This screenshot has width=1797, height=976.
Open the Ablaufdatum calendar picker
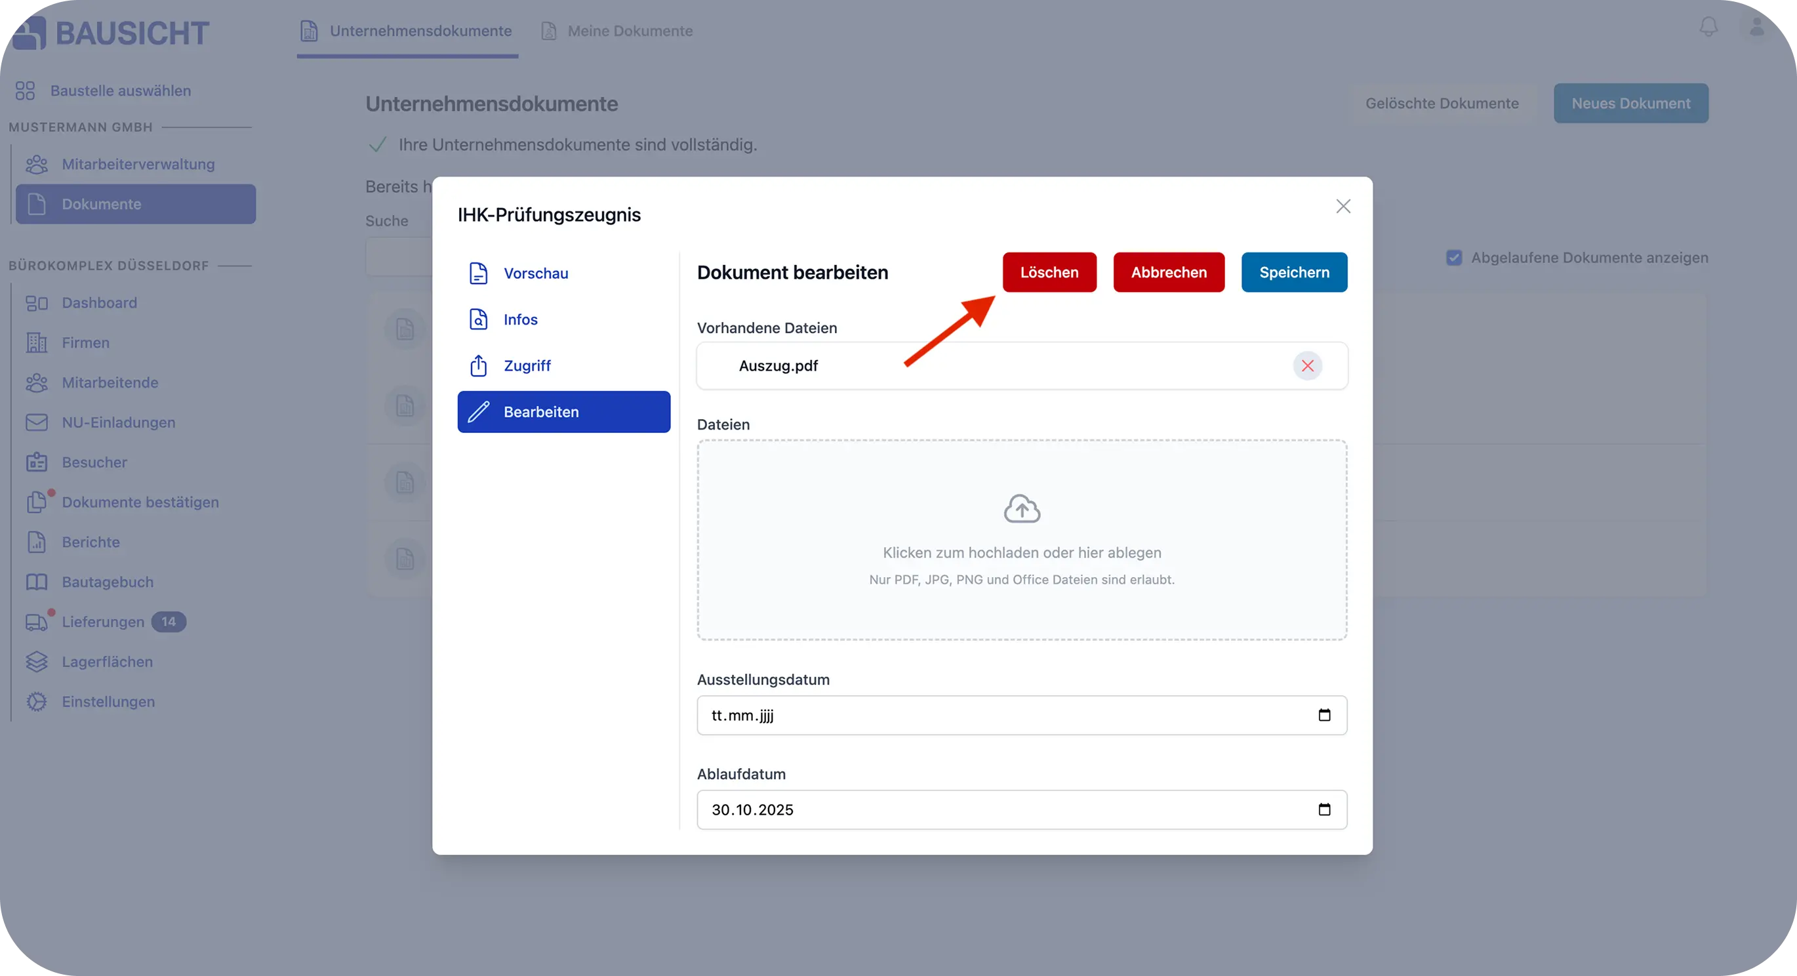point(1324,809)
